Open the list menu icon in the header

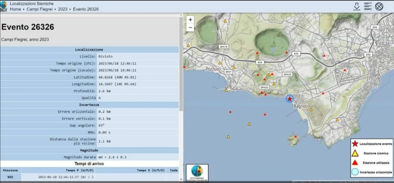coord(368,6)
